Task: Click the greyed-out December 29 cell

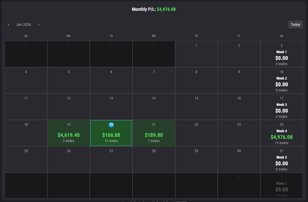Action: point(69,54)
